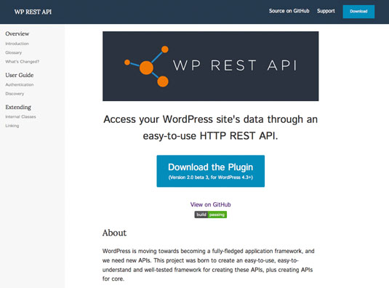
Task: Click the About section heading
Action: tap(114, 233)
